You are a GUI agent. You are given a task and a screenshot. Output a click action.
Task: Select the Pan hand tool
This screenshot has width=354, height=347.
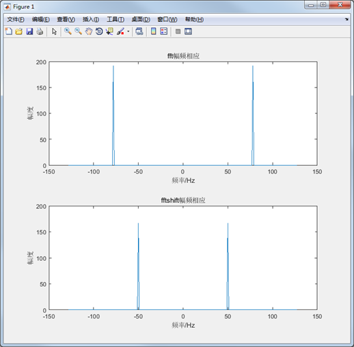pyautogui.click(x=89, y=31)
